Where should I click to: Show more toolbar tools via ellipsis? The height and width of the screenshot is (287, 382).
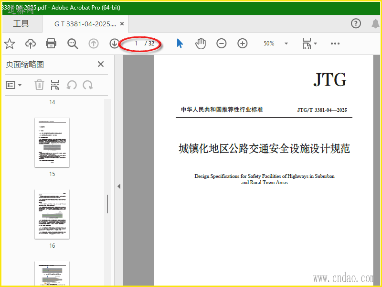335,44
